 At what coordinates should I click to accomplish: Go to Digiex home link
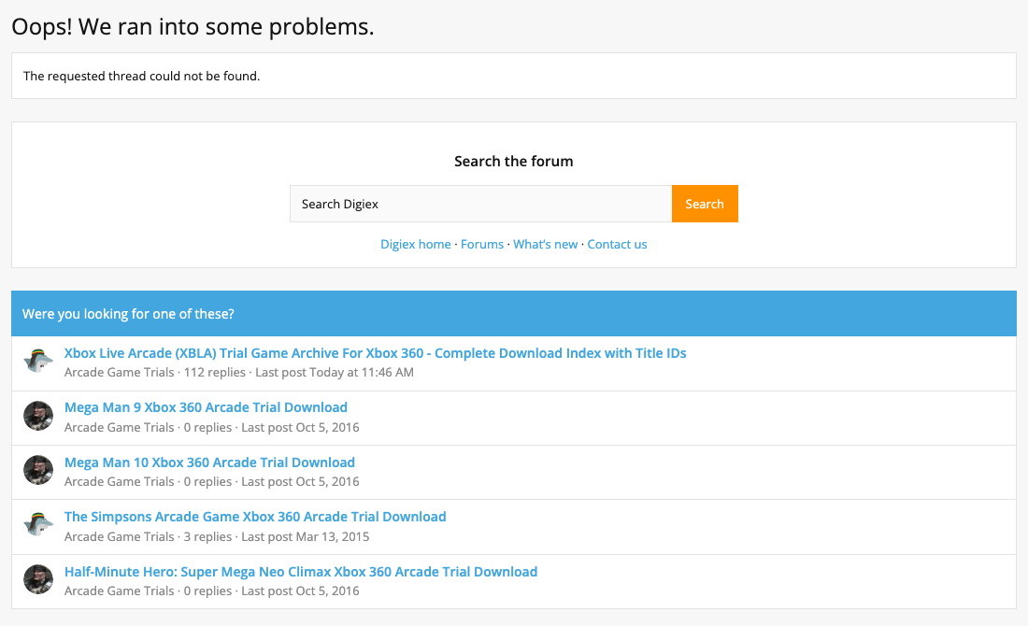tap(416, 245)
